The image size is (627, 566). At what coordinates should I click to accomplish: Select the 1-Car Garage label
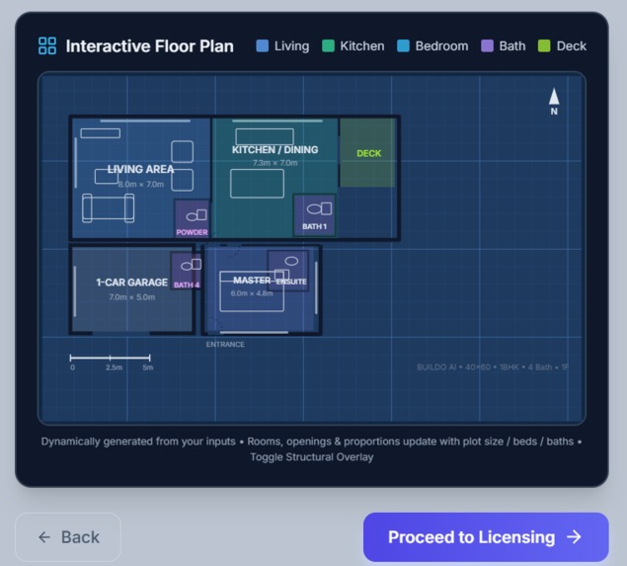[132, 283]
